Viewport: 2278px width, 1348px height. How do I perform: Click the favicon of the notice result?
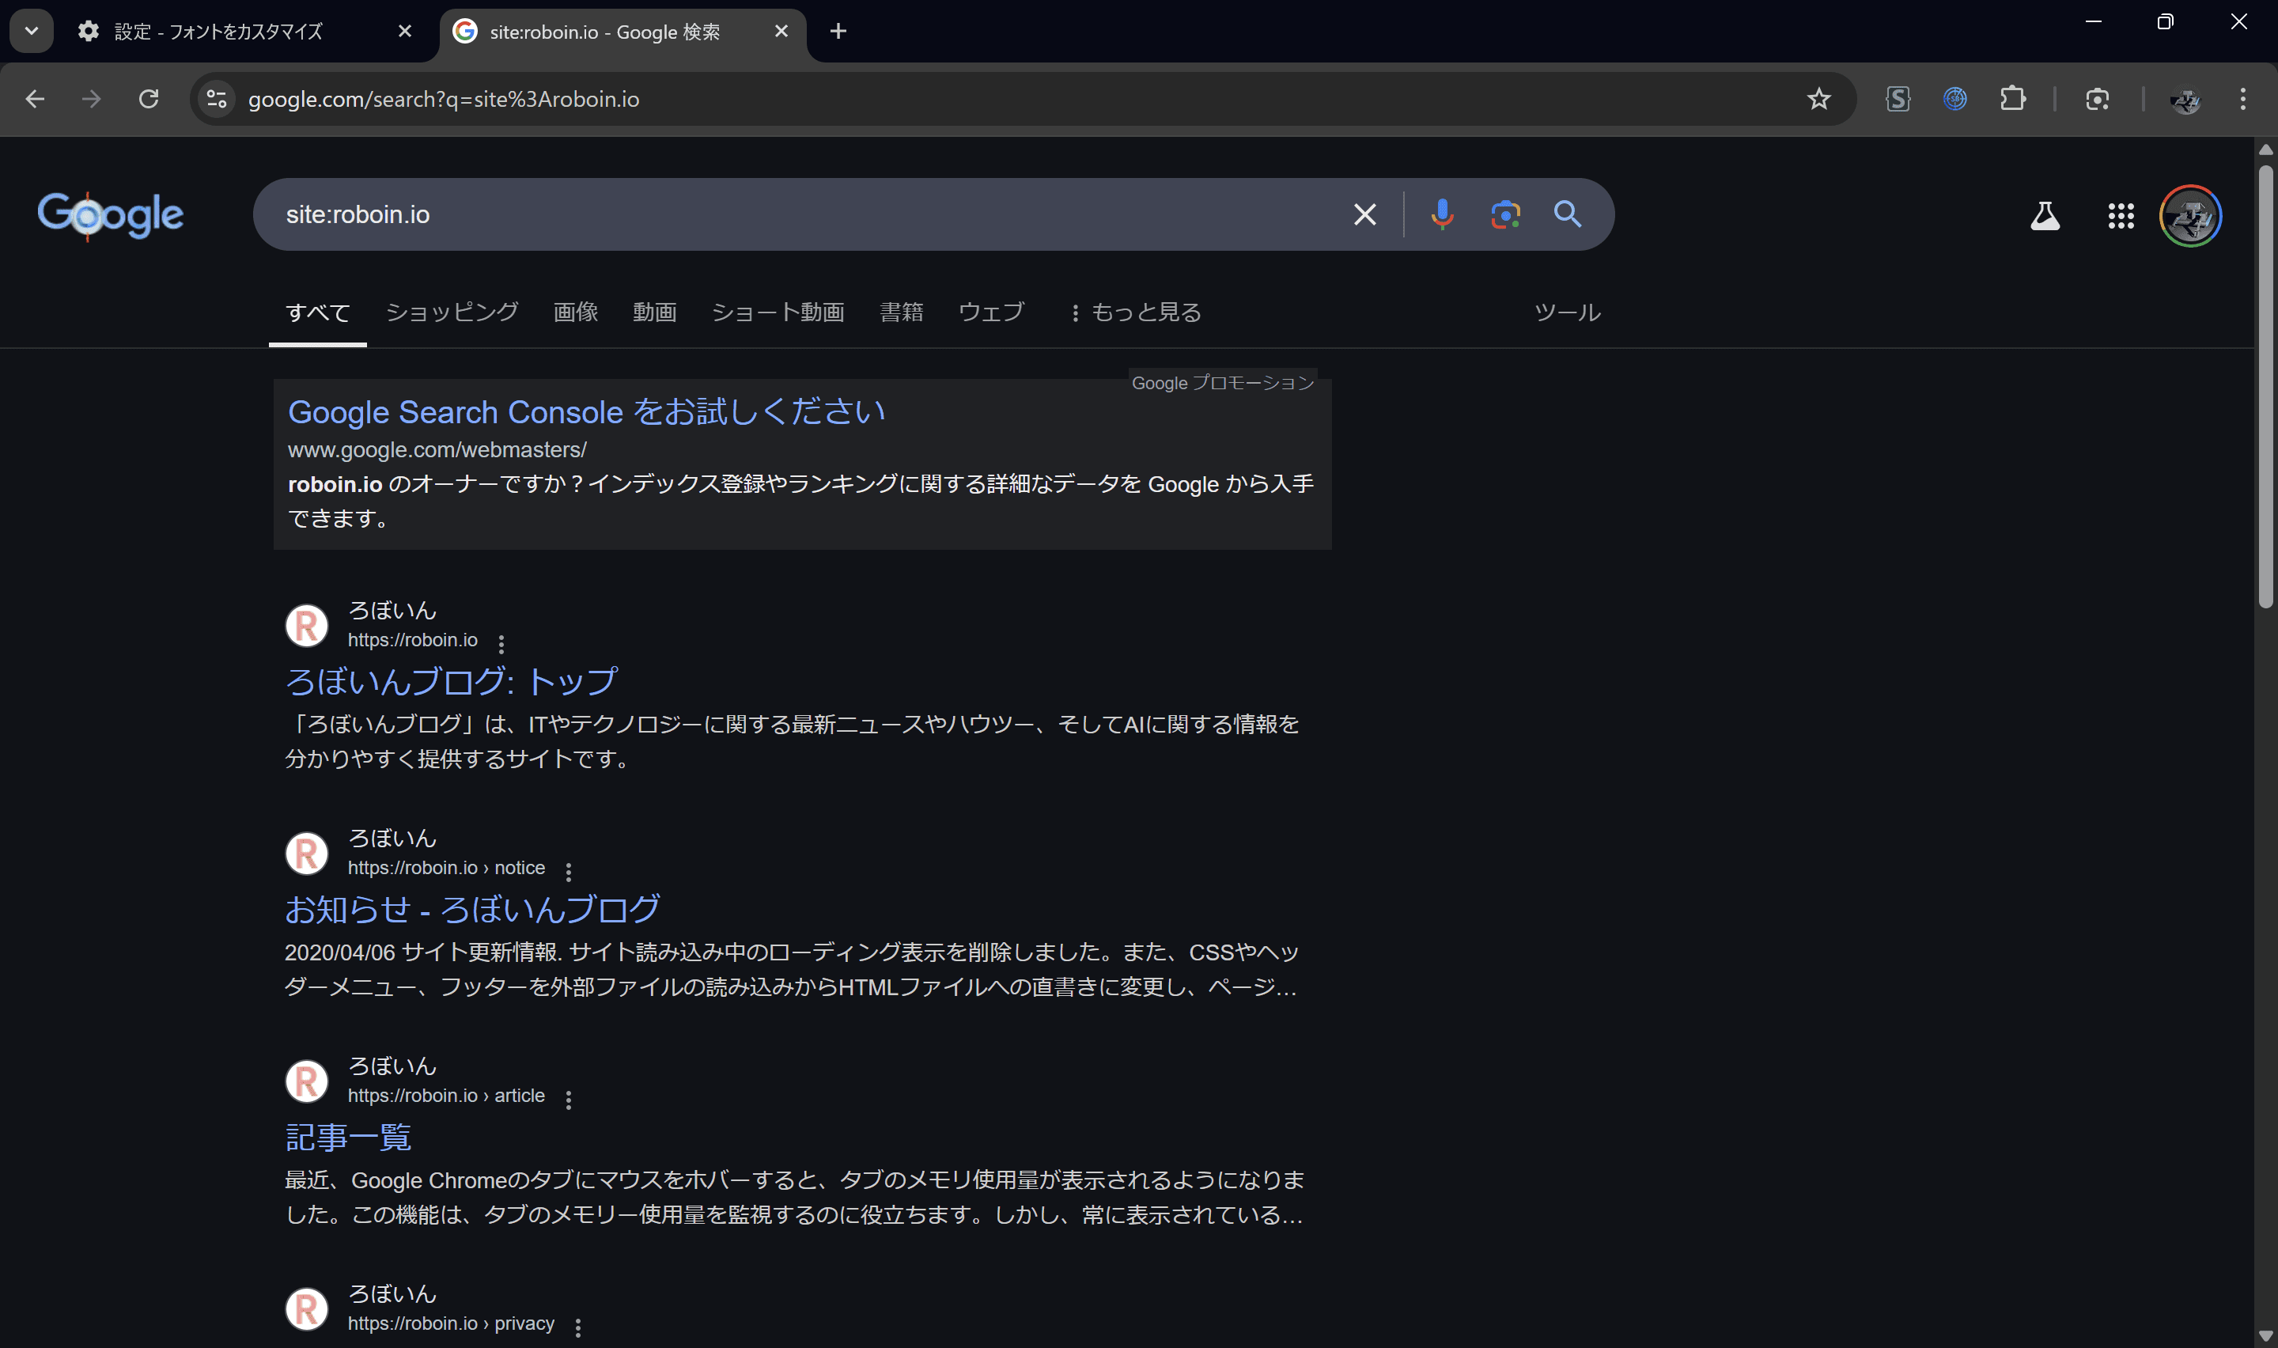coord(307,854)
